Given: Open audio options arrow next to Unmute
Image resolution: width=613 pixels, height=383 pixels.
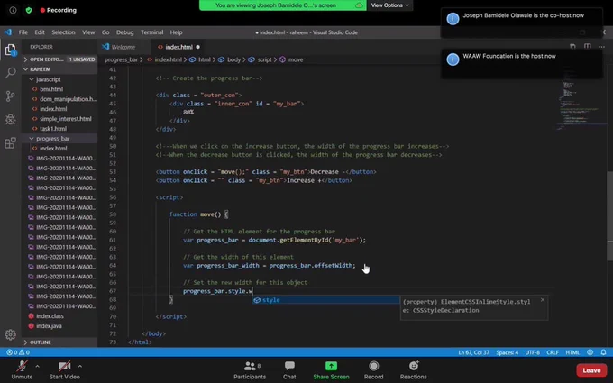Looking at the screenshot, I should click(x=38, y=366).
